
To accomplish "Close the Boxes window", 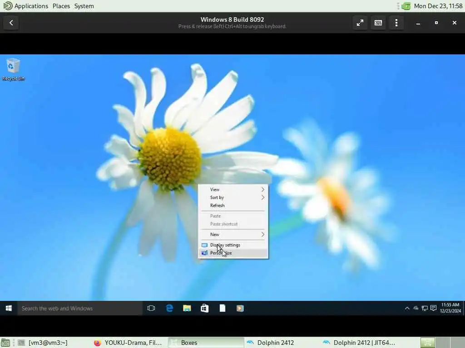I will tap(454, 23).
